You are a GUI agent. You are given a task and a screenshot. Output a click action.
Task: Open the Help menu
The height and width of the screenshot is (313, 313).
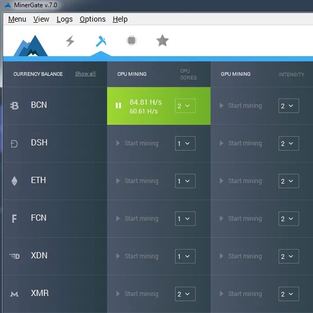[120, 20]
